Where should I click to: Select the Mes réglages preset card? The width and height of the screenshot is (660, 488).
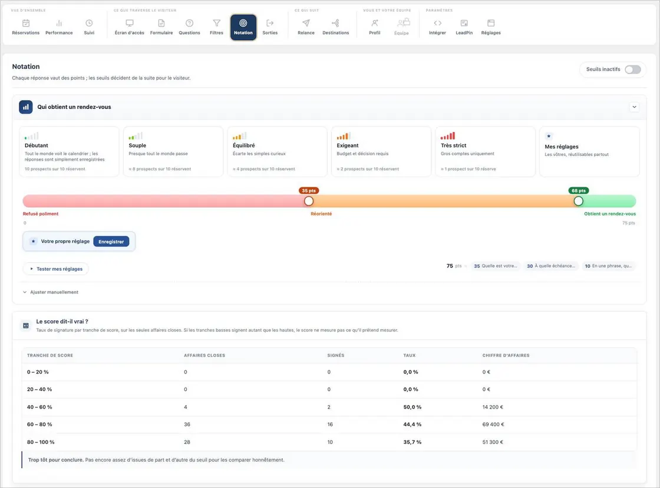tap(589, 152)
